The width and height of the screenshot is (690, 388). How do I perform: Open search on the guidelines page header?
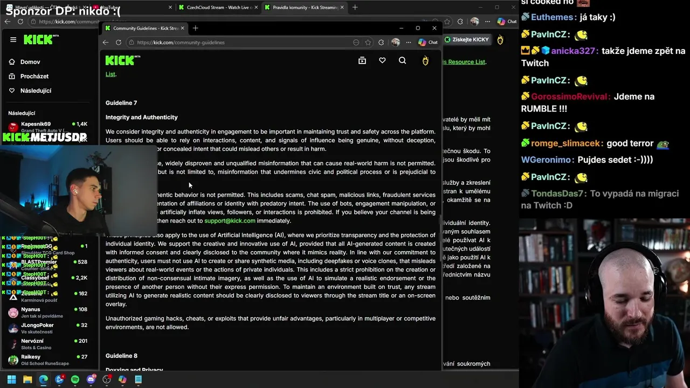tap(402, 60)
